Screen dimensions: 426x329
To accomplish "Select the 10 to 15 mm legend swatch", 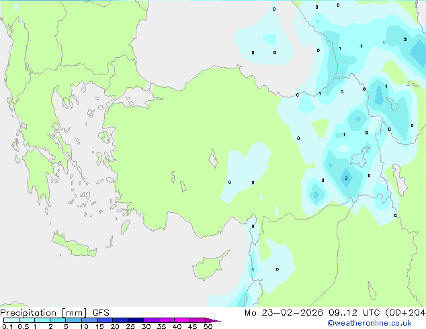I will (x=89, y=320).
